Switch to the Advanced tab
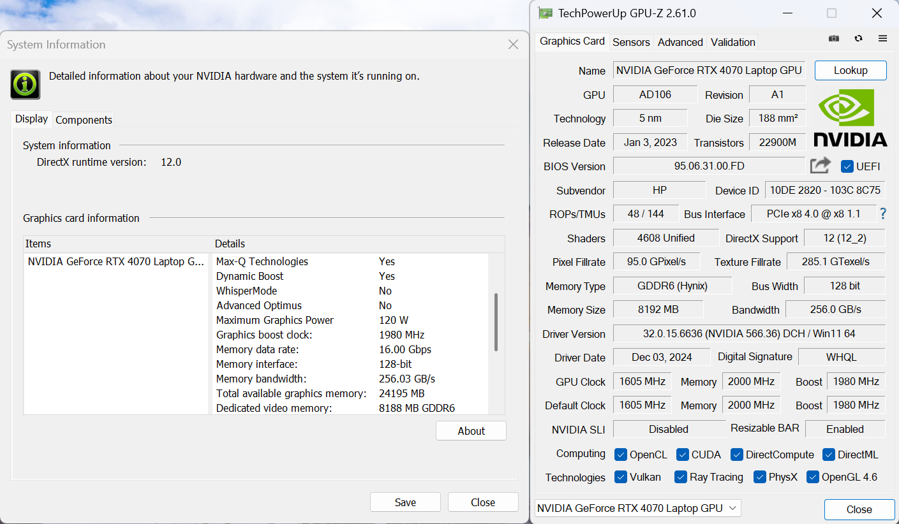The width and height of the screenshot is (899, 524). point(680,42)
